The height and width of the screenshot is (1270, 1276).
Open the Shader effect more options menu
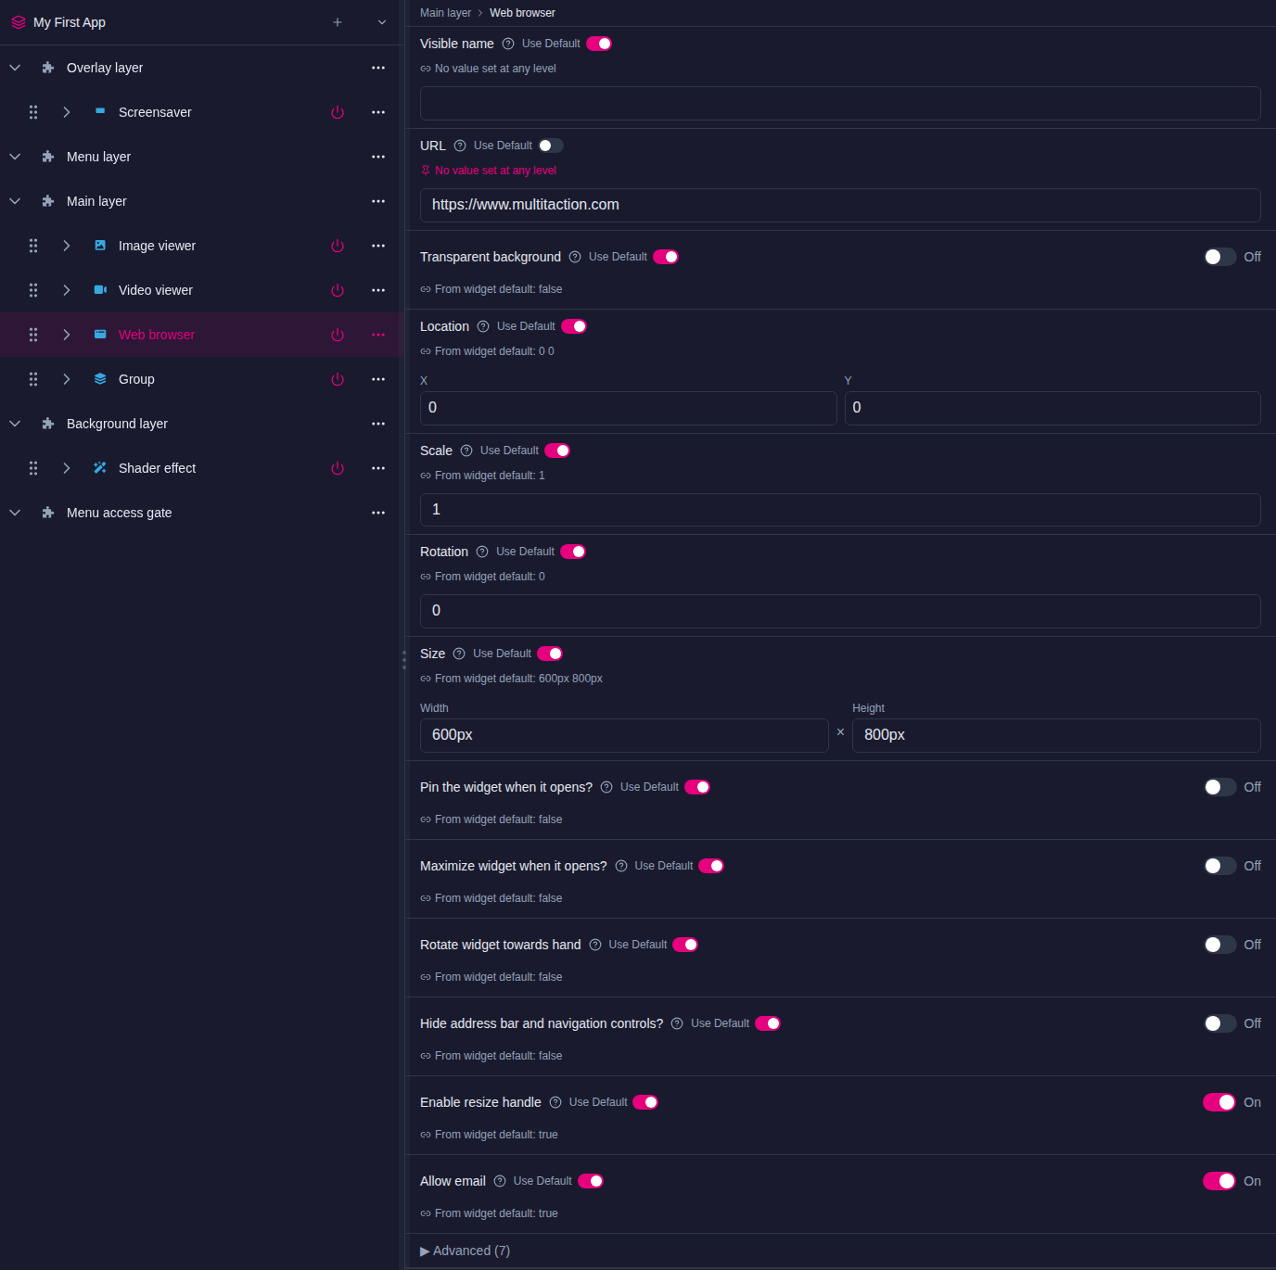(378, 468)
